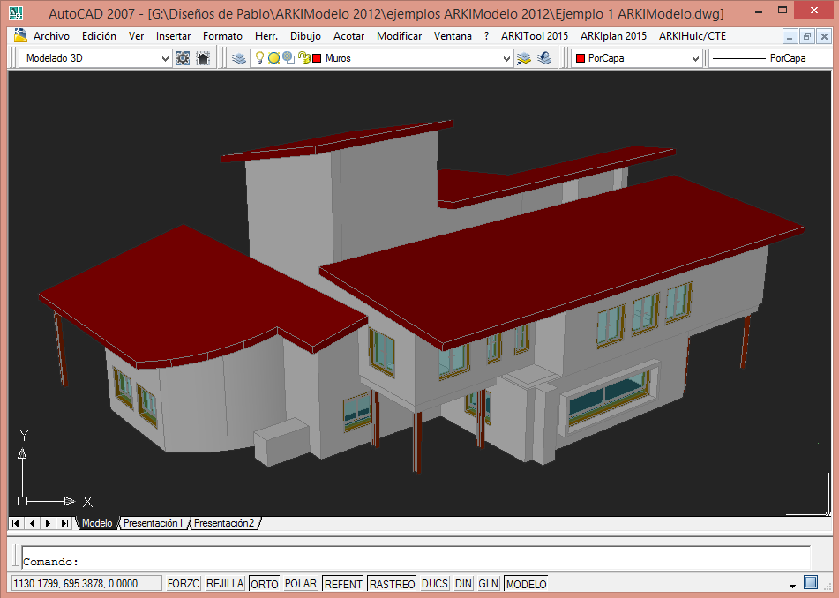
Task: Disable REJILLA in the status bar
Action: 224,583
